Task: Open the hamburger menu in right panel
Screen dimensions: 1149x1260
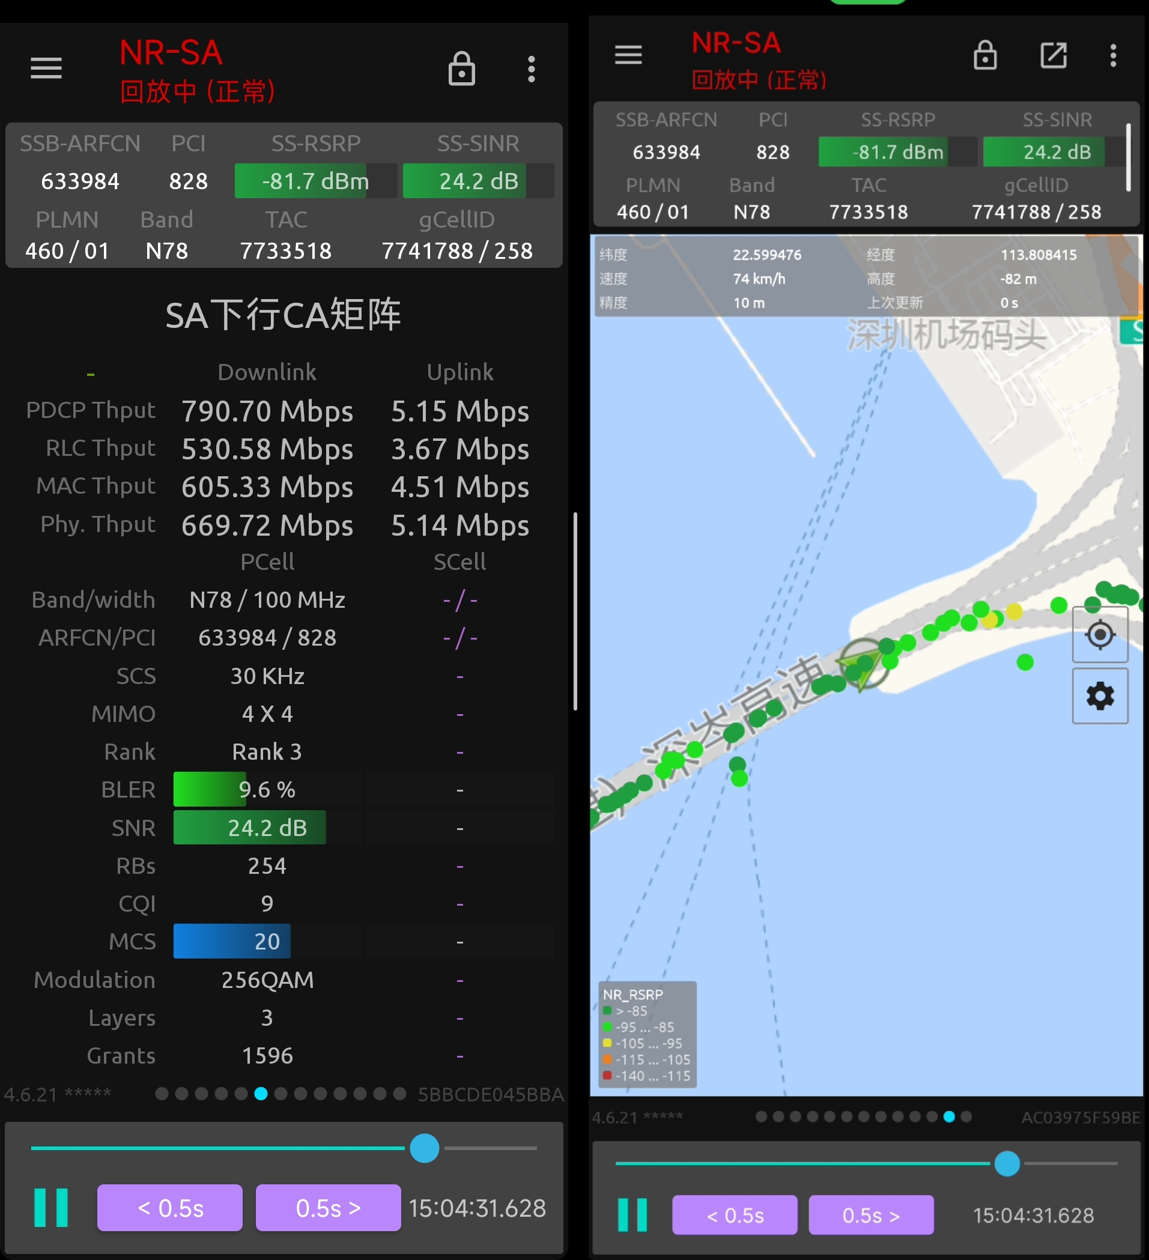Action: 628,55
